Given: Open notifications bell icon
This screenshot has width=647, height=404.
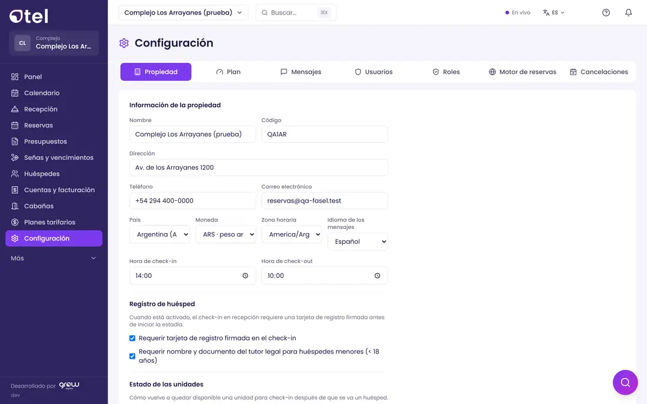Looking at the screenshot, I should 628,12.
